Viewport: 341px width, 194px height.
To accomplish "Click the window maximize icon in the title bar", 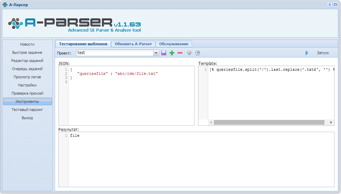I will tap(335, 4).
